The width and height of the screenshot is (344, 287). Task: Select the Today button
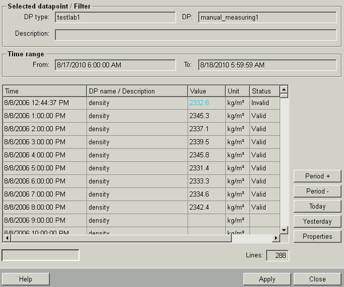pos(317,207)
